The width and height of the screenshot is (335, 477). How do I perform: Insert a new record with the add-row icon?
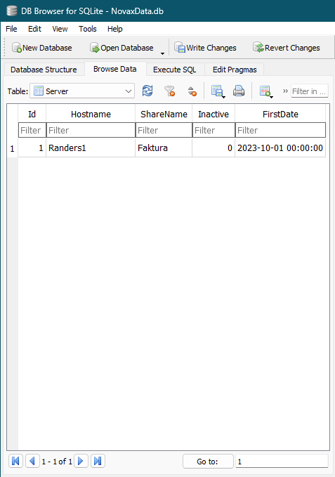[266, 91]
